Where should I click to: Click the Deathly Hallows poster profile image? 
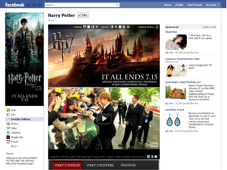coord(24,59)
